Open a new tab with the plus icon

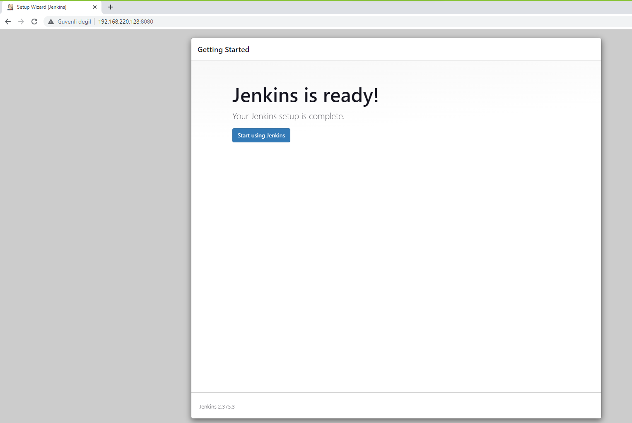pyautogui.click(x=111, y=7)
